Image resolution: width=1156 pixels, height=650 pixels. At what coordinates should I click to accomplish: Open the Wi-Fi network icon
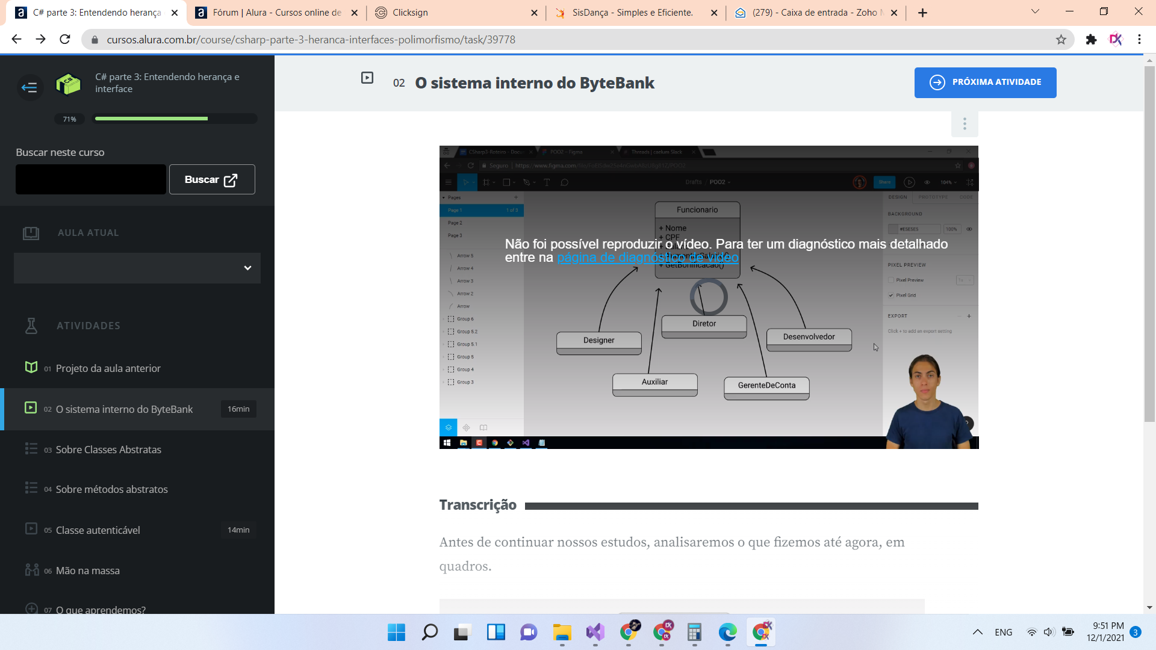[1031, 632]
